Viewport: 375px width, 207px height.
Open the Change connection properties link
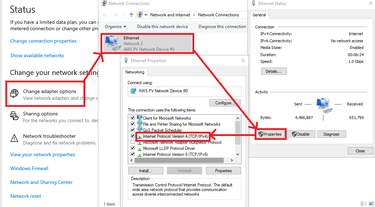click(x=43, y=41)
